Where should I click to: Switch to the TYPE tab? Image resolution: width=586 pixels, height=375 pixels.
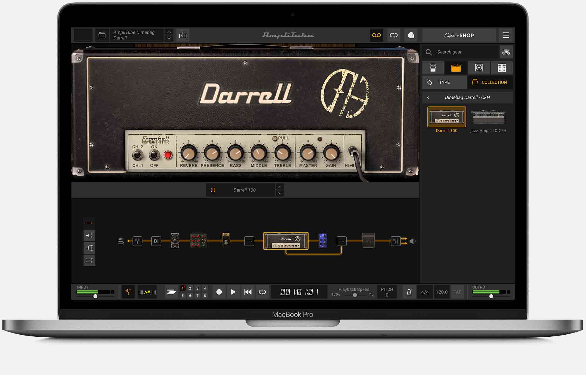[x=444, y=82]
